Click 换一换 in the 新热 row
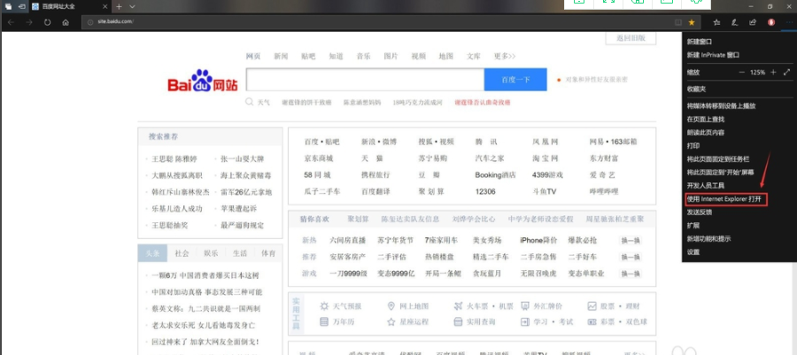 tap(630, 240)
